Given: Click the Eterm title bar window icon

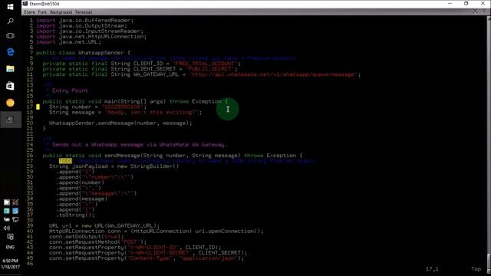Looking at the screenshot, I should pyautogui.click(x=25, y=3).
